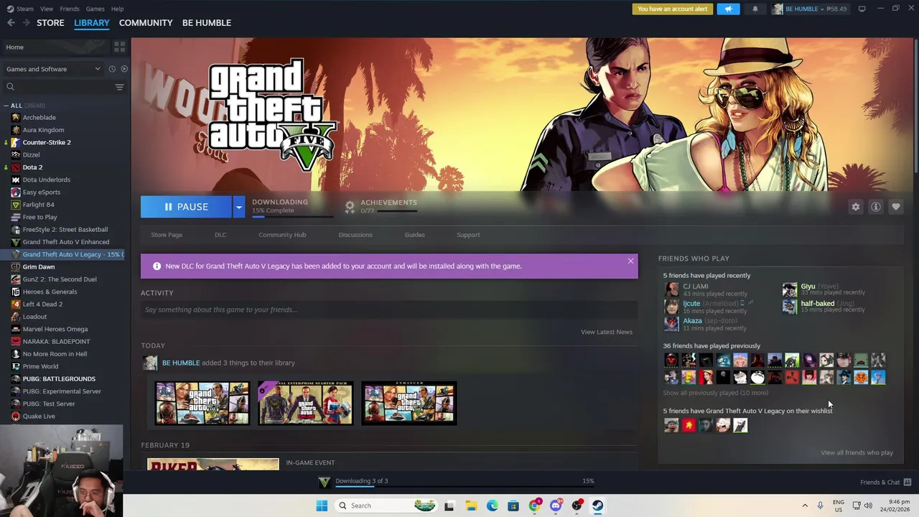This screenshot has height=517, width=919.
Task: Open Criminal Enterprise Starter Pack thumbnail
Action: 305,403
